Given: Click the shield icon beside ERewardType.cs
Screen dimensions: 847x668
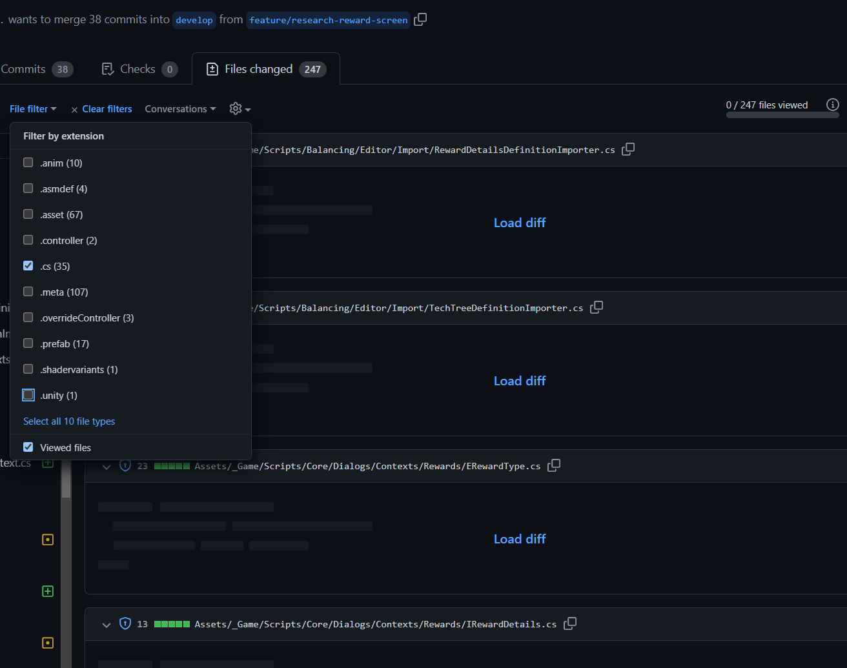Looking at the screenshot, I should pyautogui.click(x=125, y=465).
